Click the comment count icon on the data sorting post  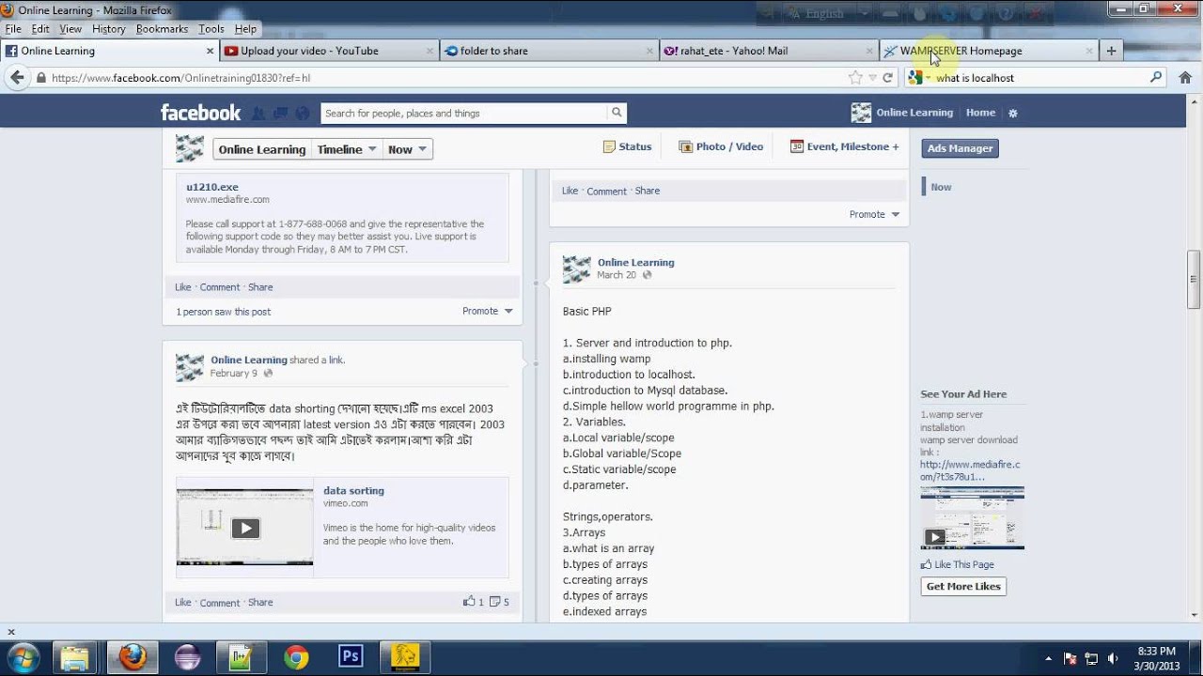[x=499, y=602]
